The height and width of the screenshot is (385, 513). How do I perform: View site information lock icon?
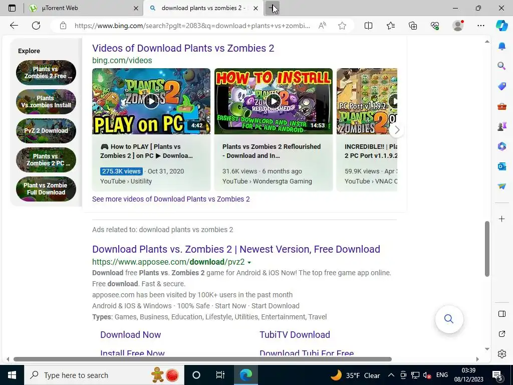(x=63, y=26)
